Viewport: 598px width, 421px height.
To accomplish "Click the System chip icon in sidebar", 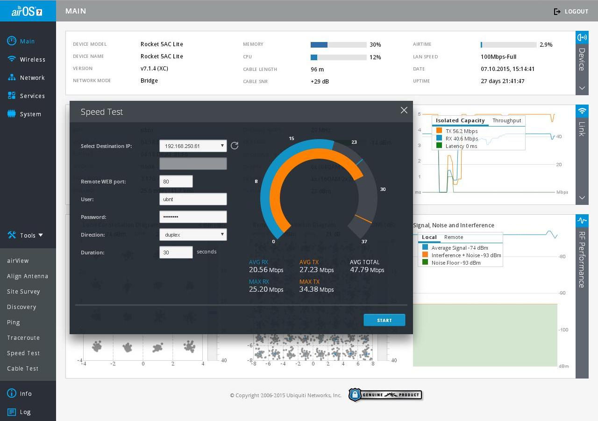I will 12,114.
